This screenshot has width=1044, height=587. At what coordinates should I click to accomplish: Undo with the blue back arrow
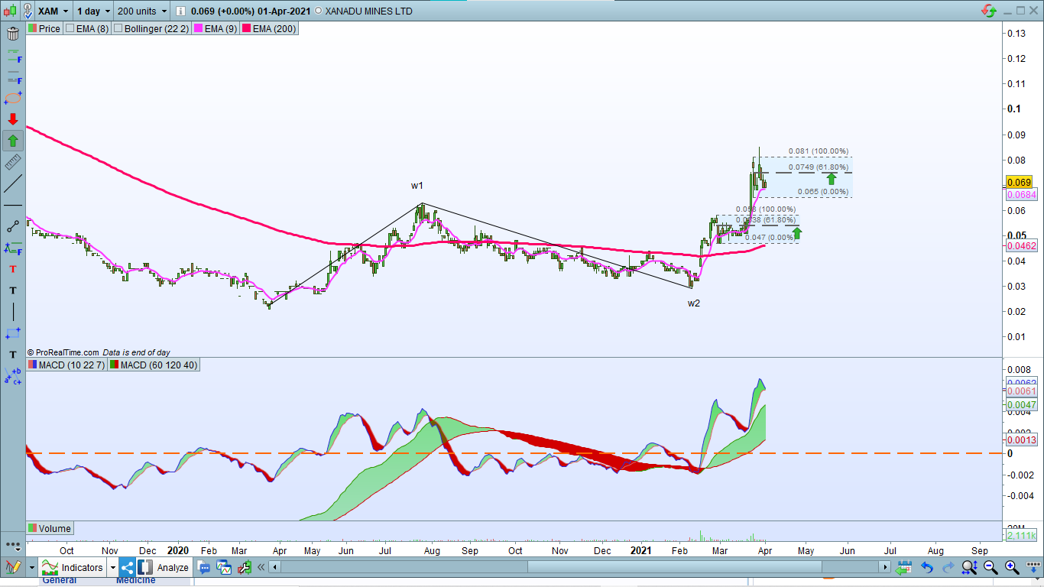(927, 567)
